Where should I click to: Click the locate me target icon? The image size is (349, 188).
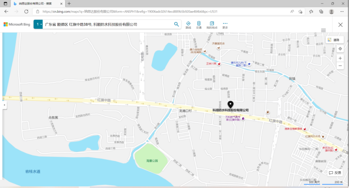(x=340, y=49)
